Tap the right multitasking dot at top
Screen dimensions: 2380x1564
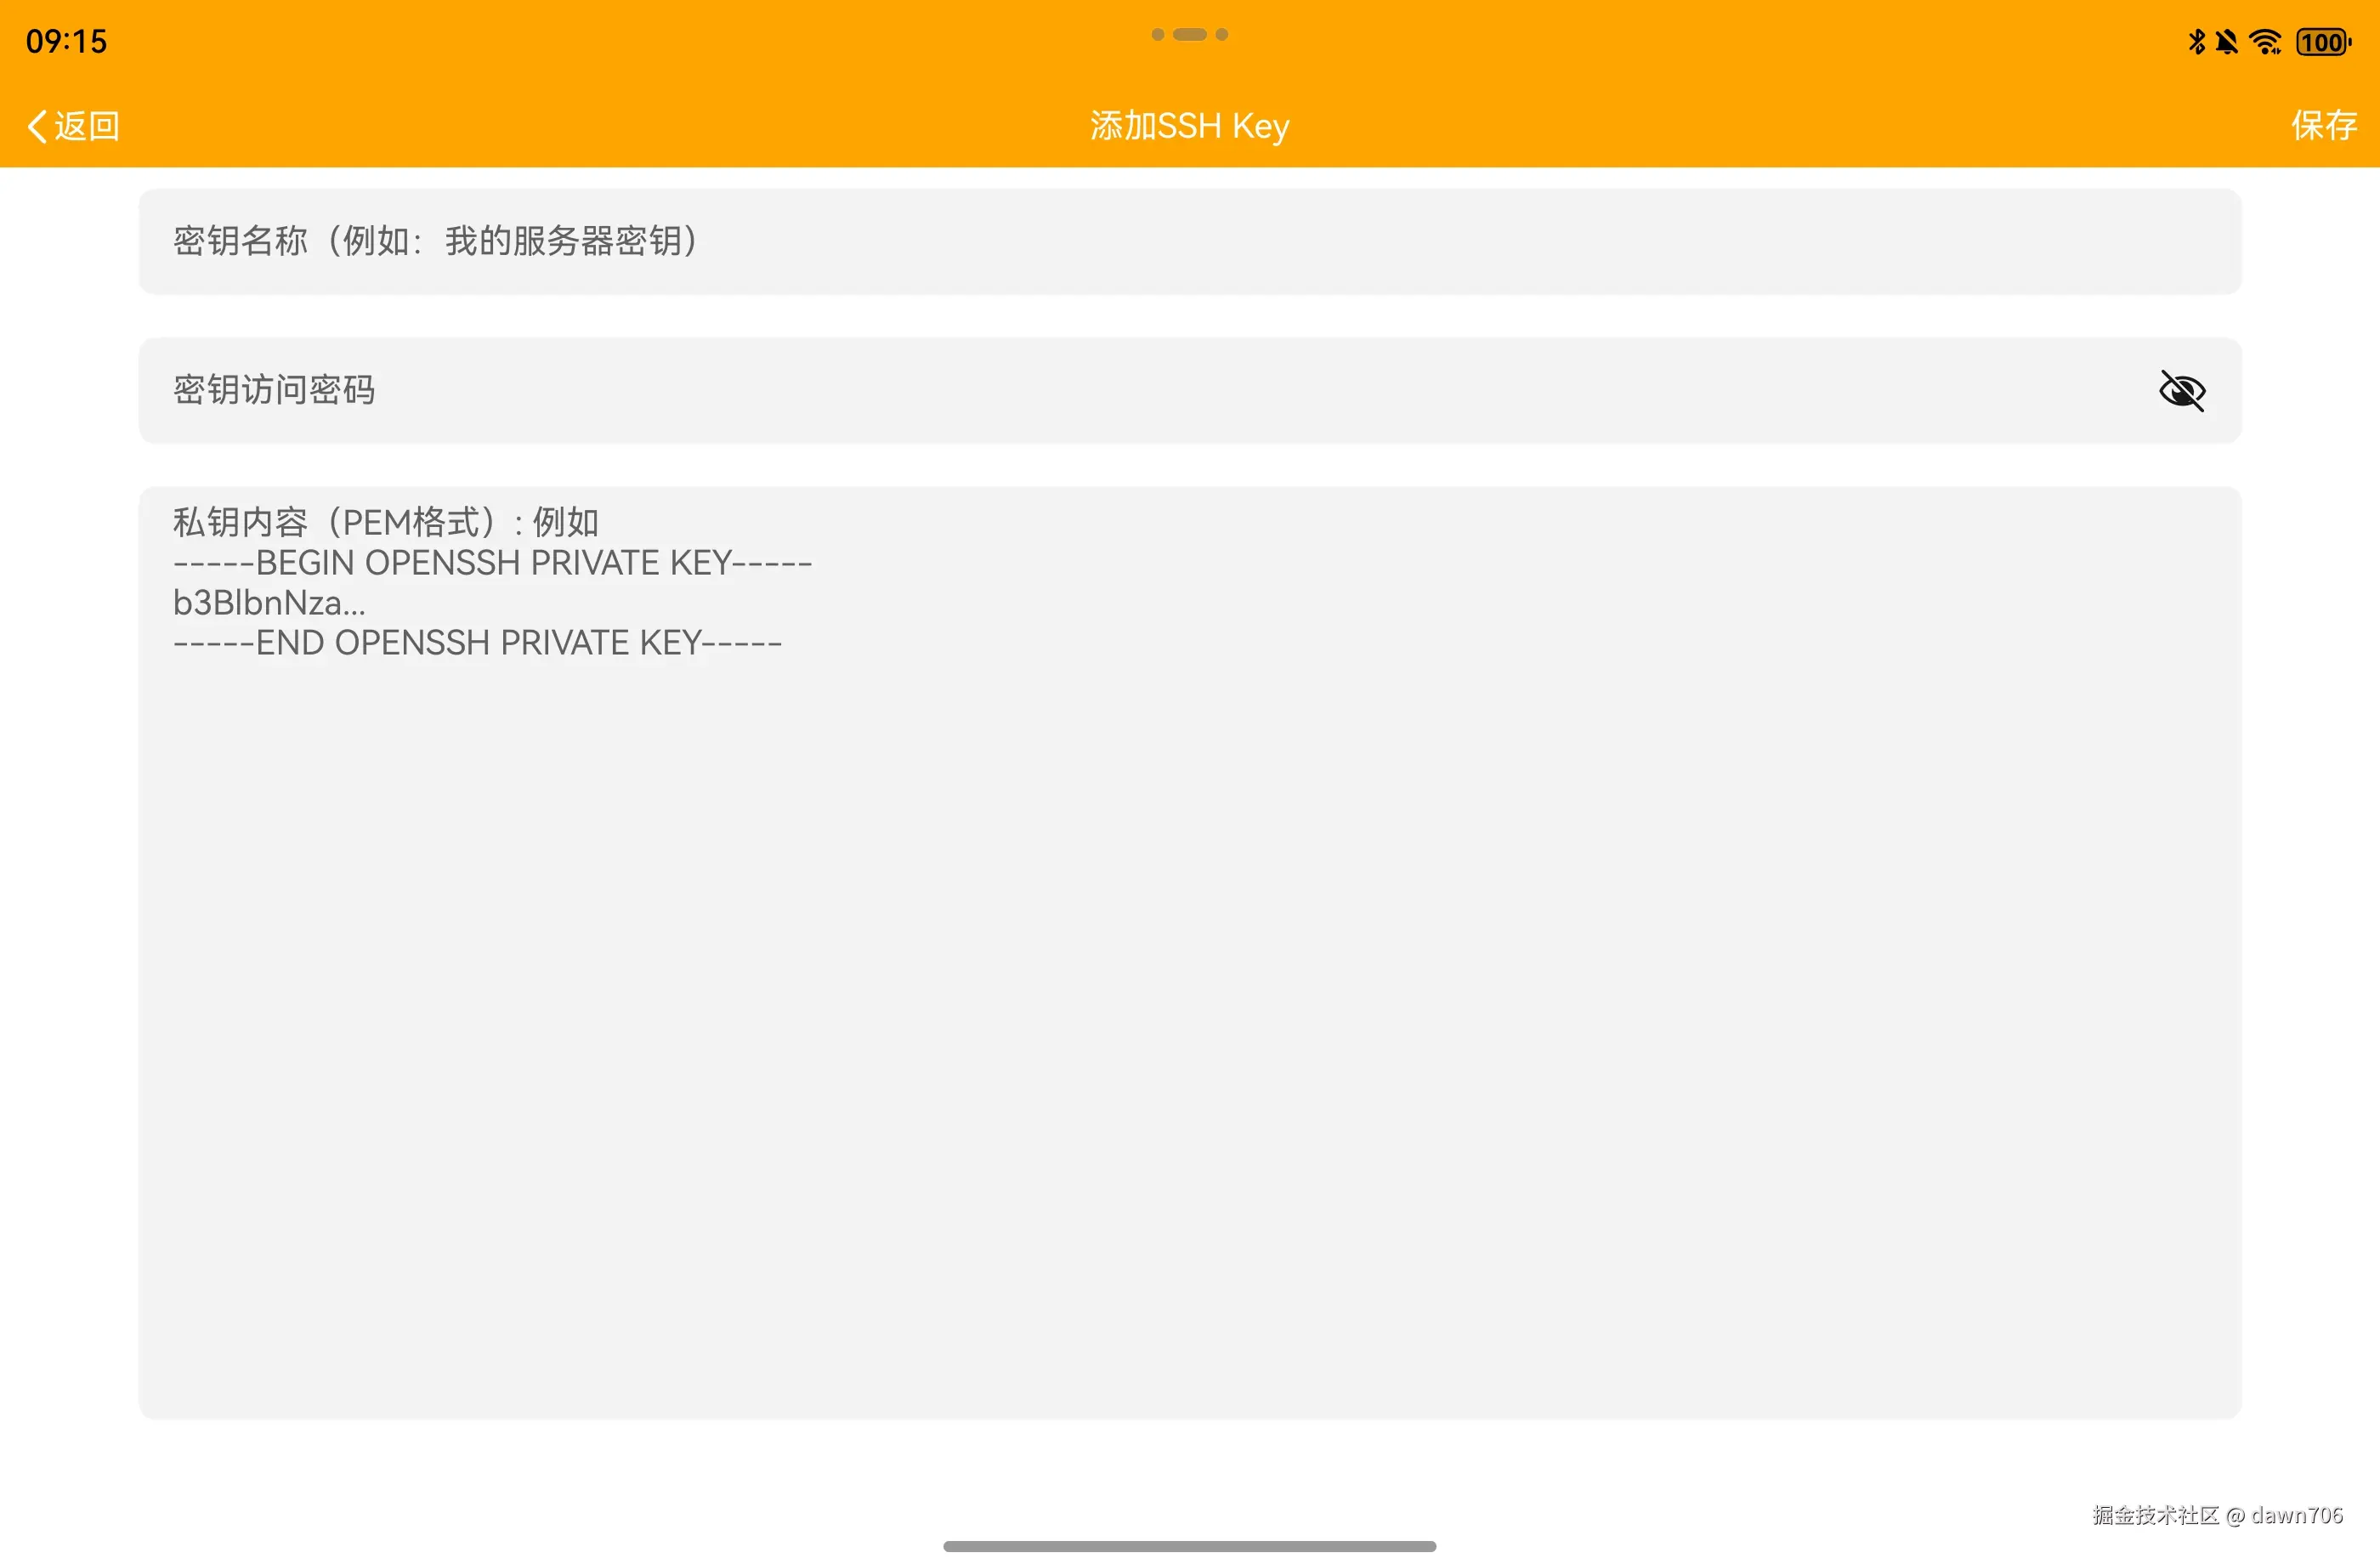click(x=1221, y=34)
